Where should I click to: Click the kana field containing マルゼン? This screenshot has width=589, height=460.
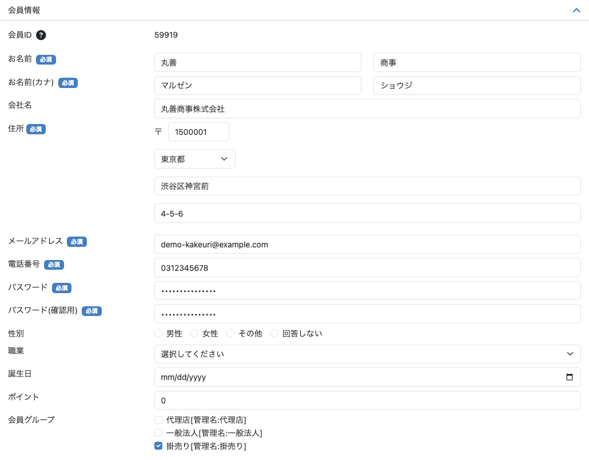coord(258,86)
